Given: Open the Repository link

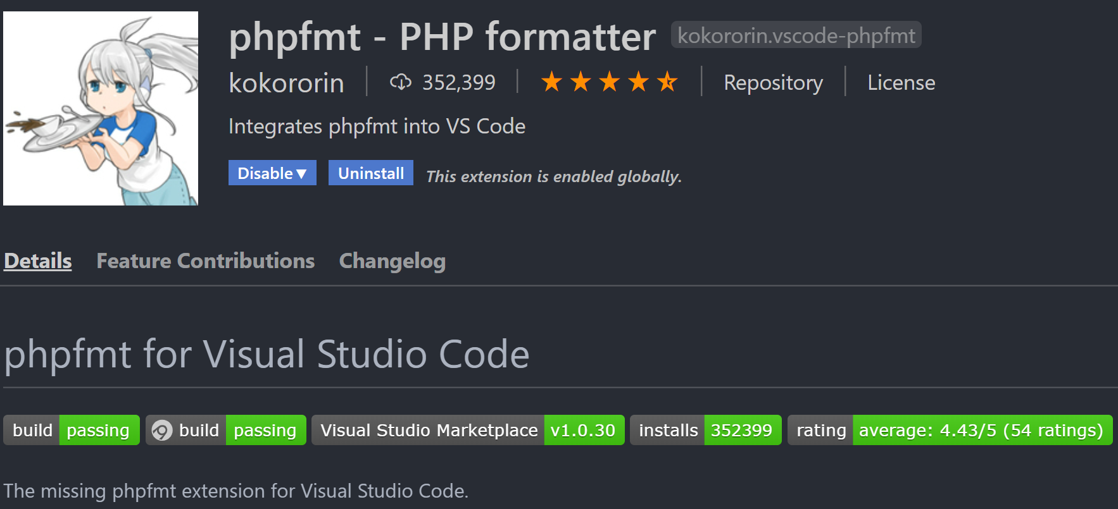Looking at the screenshot, I should click(773, 83).
